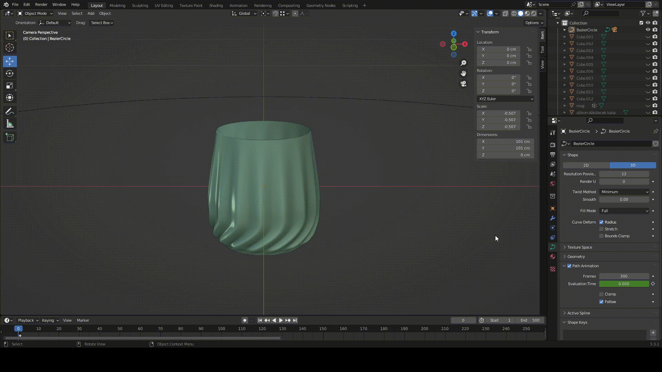Select the Annotate pencil tool

(x=10, y=112)
